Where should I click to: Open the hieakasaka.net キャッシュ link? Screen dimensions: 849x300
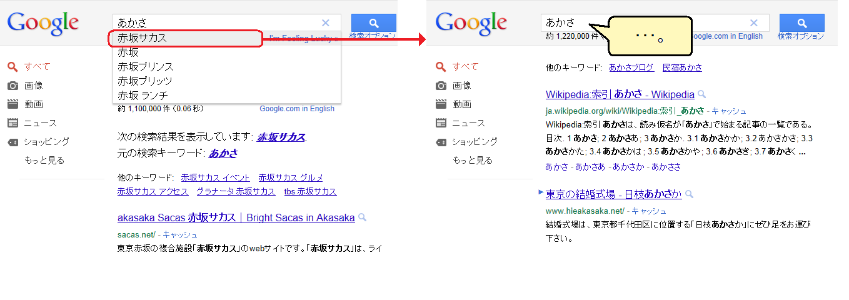pyautogui.click(x=649, y=211)
